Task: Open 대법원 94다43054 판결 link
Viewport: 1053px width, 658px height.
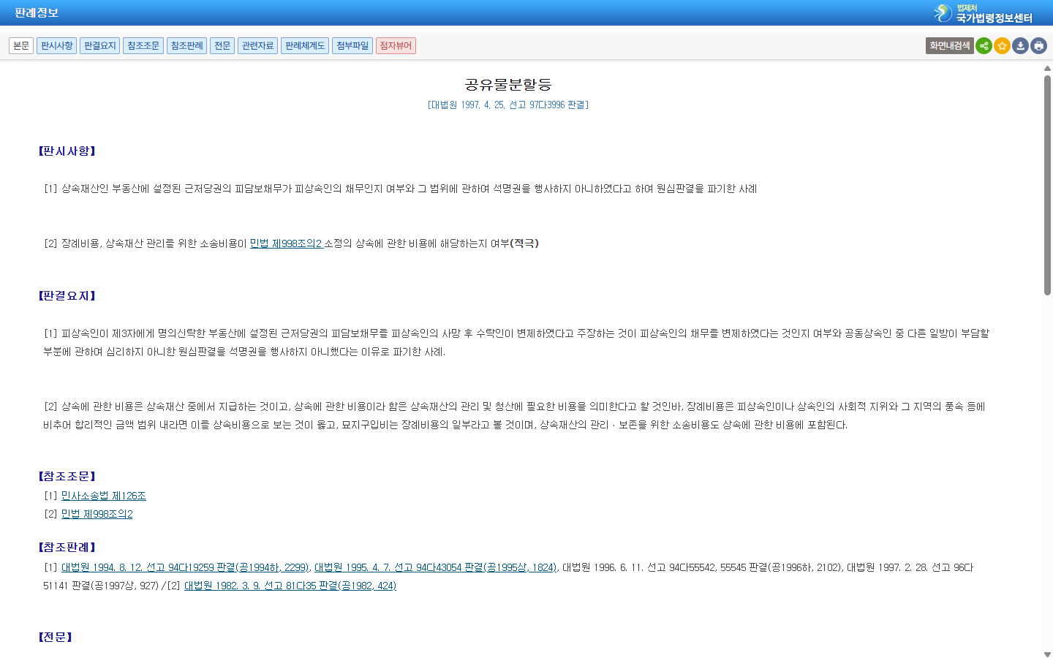Action: [x=436, y=567]
